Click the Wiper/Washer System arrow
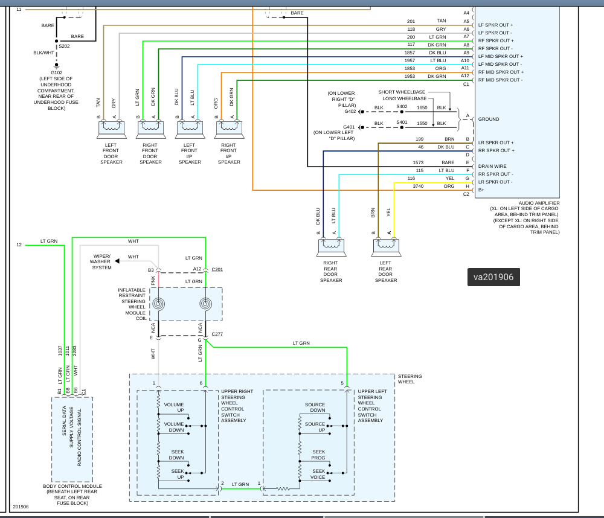This screenshot has height=518, width=604. click(117, 261)
